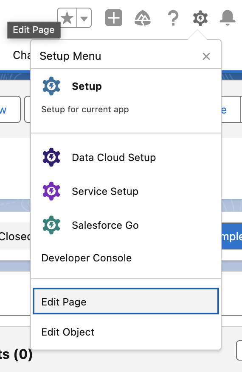Open Data Cloud Setup

(x=126, y=157)
